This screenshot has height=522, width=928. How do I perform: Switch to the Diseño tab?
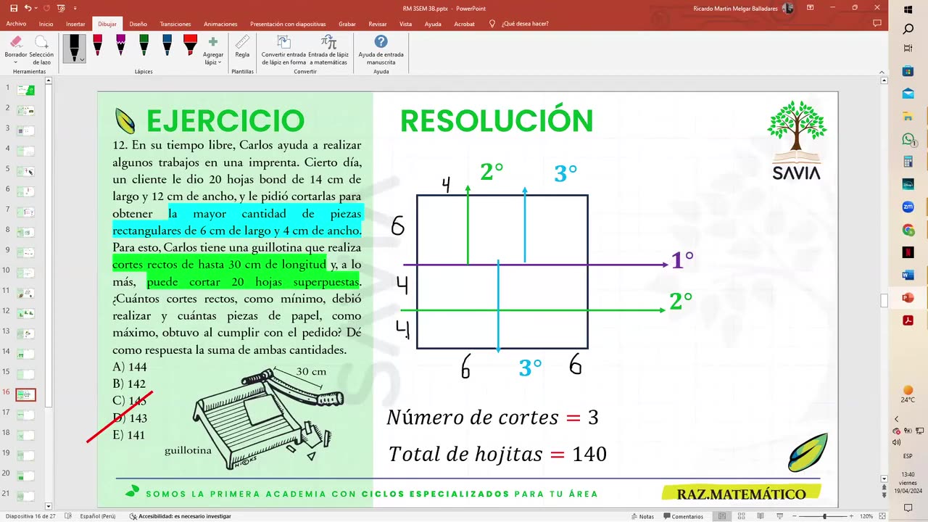tap(138, 24)
